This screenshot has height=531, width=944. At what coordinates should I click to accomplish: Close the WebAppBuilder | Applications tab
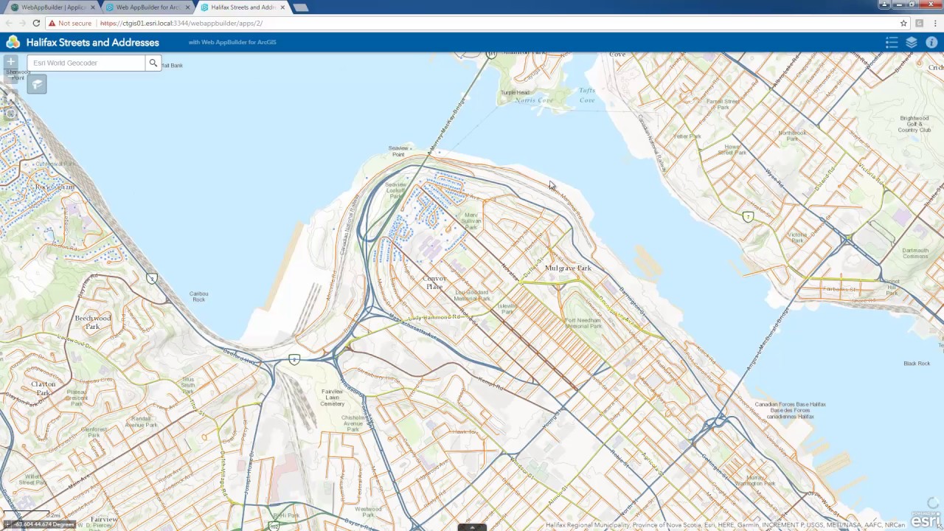pyautogui.click(x=93, y=7)
